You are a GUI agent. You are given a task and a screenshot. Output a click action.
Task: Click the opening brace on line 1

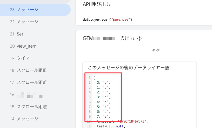coord(94,78)
